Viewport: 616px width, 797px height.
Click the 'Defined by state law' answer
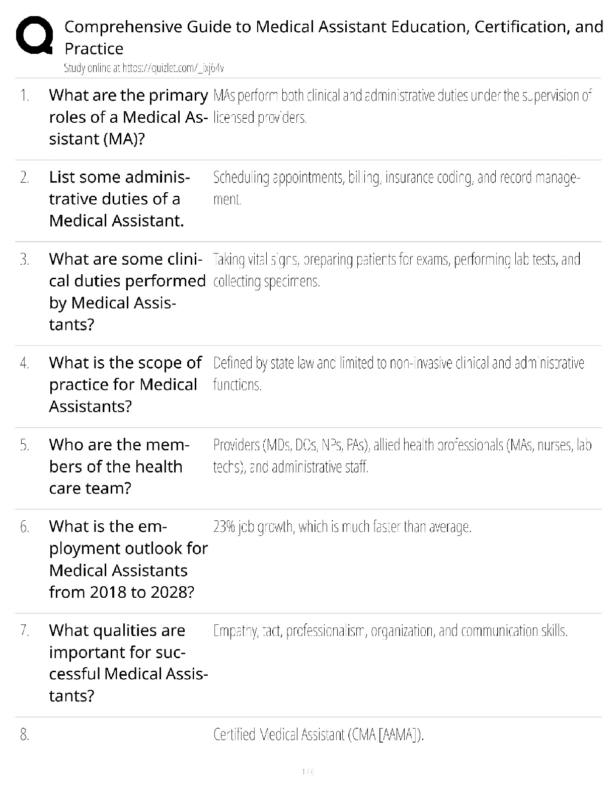click(399, 373)
